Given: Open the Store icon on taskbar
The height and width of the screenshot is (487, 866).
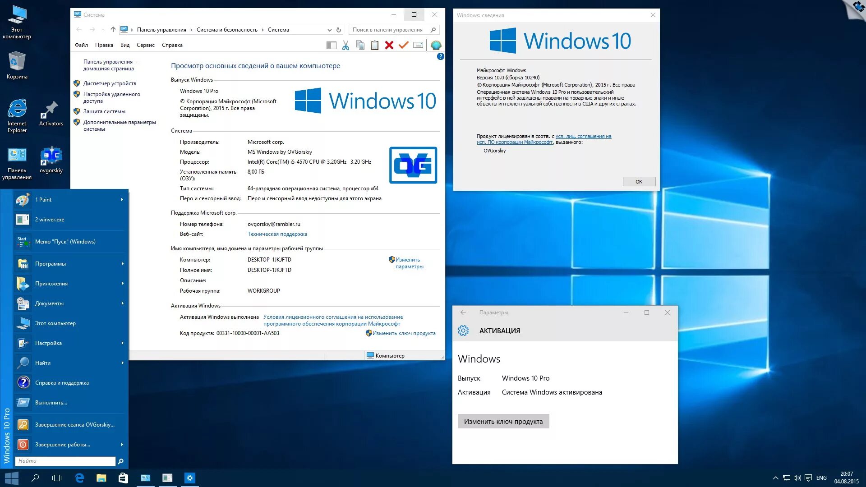Looking at the screenshot, I should click(123, 478).
